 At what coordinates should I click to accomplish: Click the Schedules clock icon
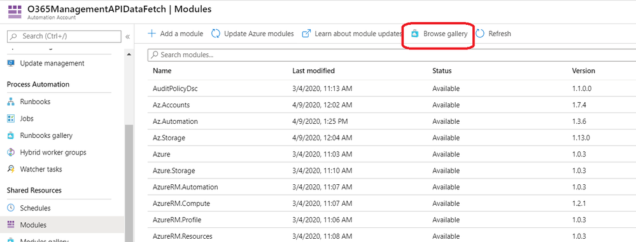(11, 208)
